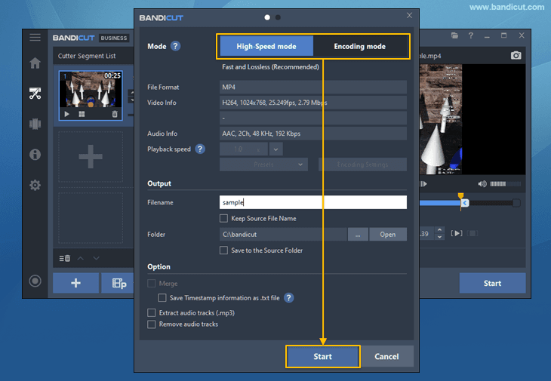
Task: Mute audio with the speaker icon
Action: [x=482, y=183]
